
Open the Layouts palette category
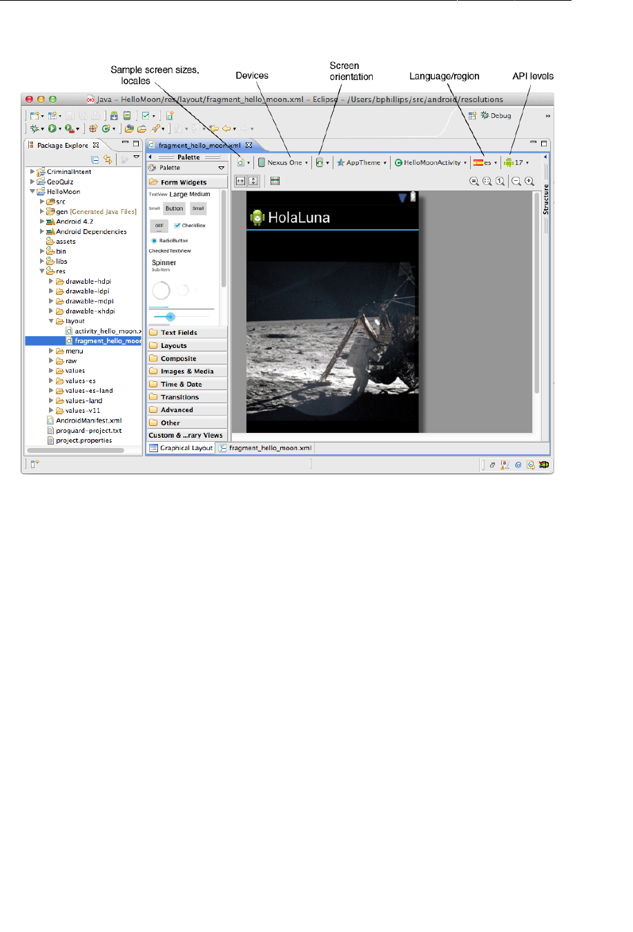(187, 346)
